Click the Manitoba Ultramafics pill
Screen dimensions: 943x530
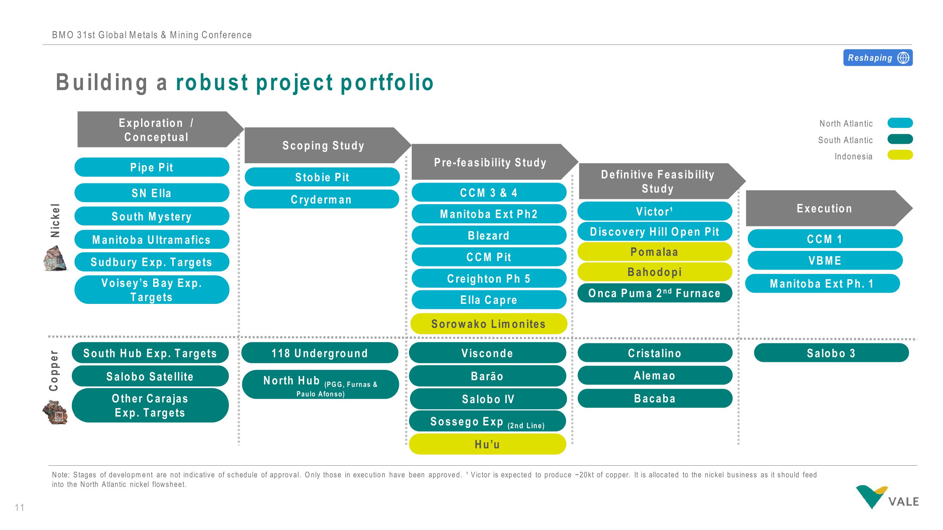(x=152, y=240)
